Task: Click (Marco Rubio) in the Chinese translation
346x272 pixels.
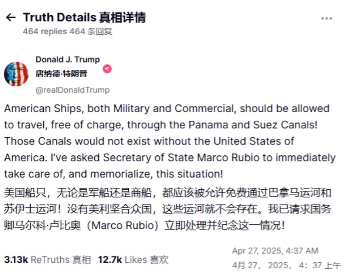Action: point(123,226)
